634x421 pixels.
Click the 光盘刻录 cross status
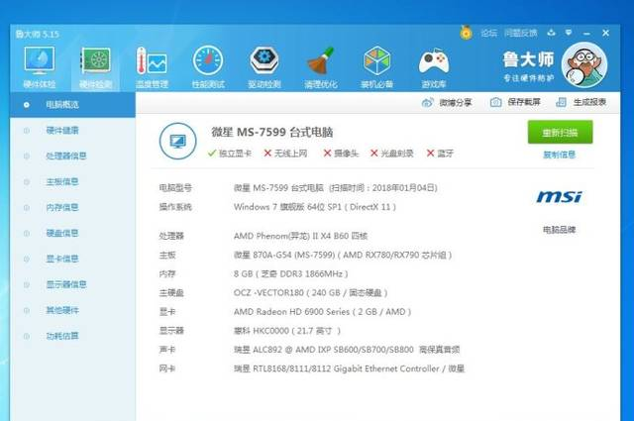tap(392, 154)
